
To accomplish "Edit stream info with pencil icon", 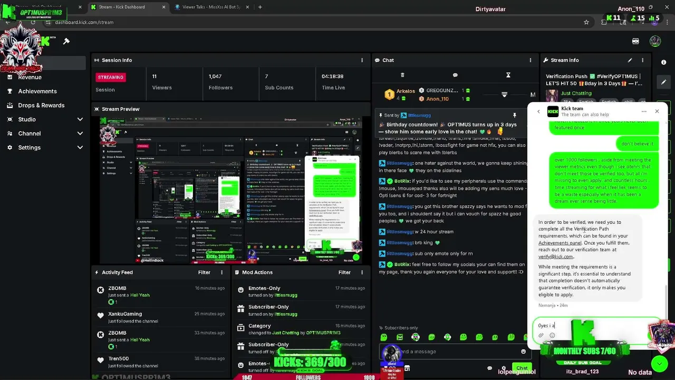I will pyautogui.click(x=630, y=60).
